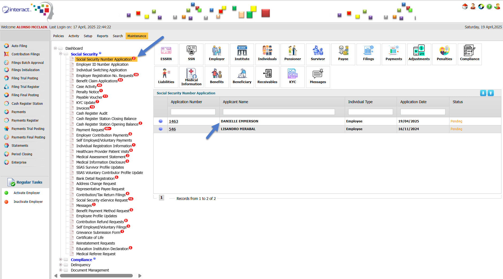Click the green help icon at top right
503x279 pixels.
pos(489,7)
